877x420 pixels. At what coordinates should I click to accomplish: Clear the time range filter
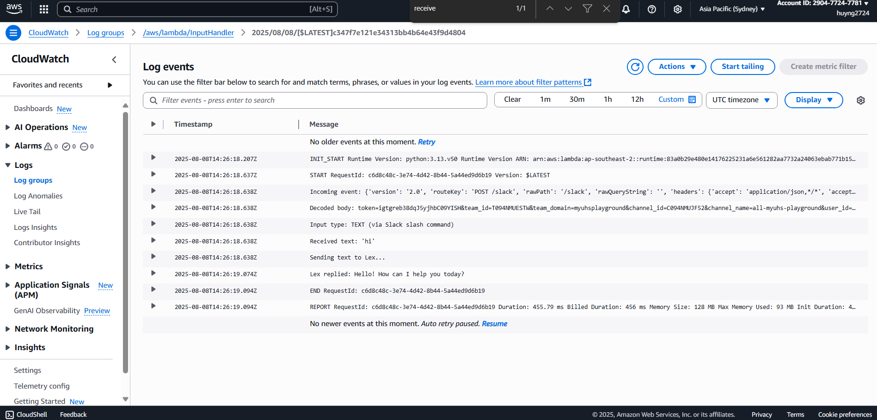pos(512,99)
